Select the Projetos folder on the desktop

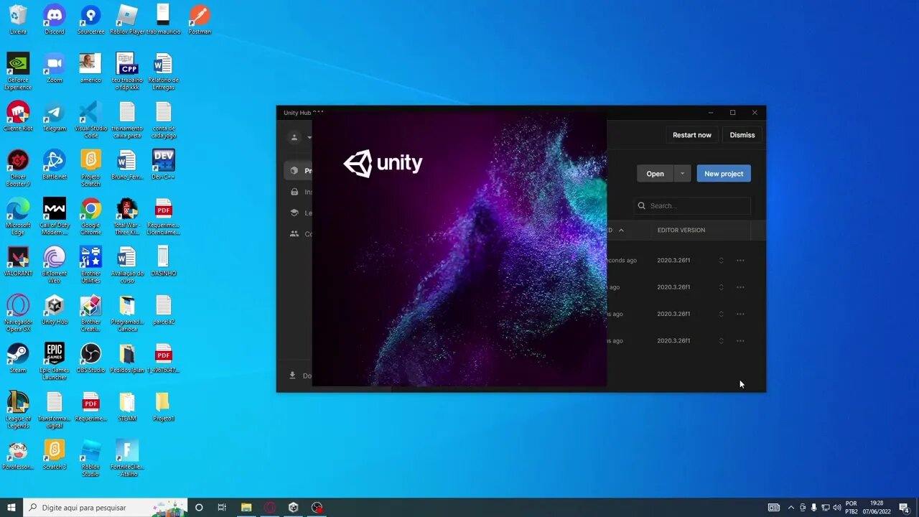click(164, 406)
